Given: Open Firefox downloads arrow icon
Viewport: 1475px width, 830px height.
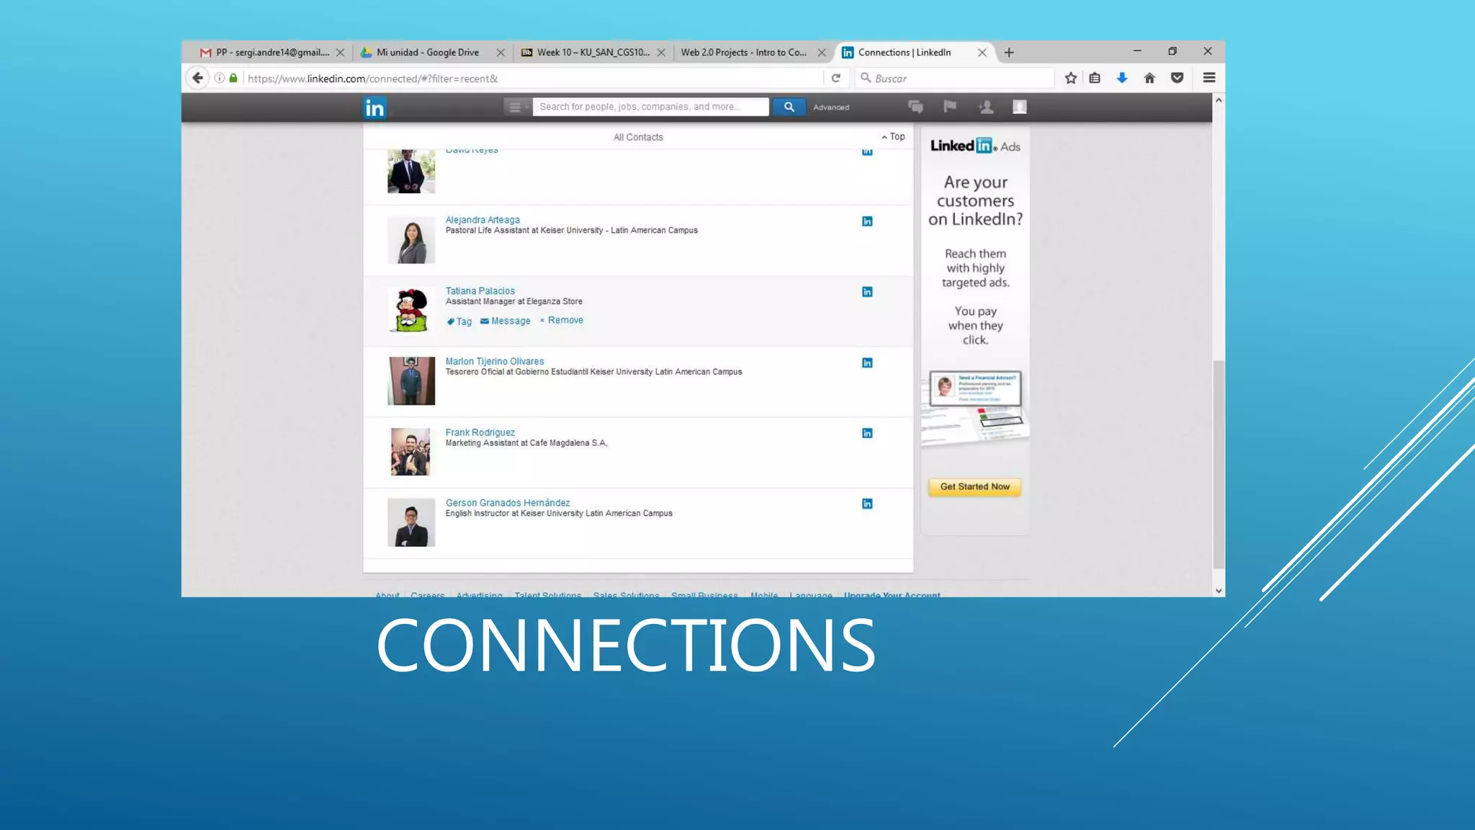Looking at the screenshot, I should pyautogui.click(x=1122, y=78).
